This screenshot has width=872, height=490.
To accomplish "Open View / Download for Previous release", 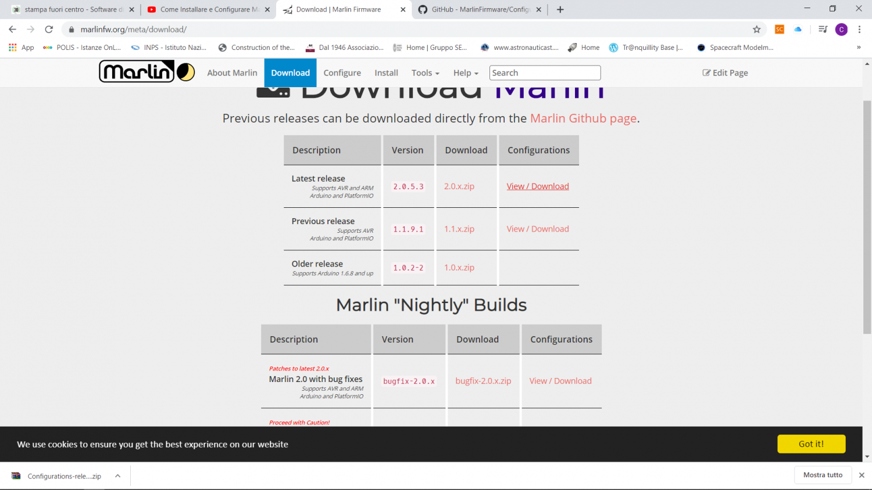I will (x=538, y=229).
